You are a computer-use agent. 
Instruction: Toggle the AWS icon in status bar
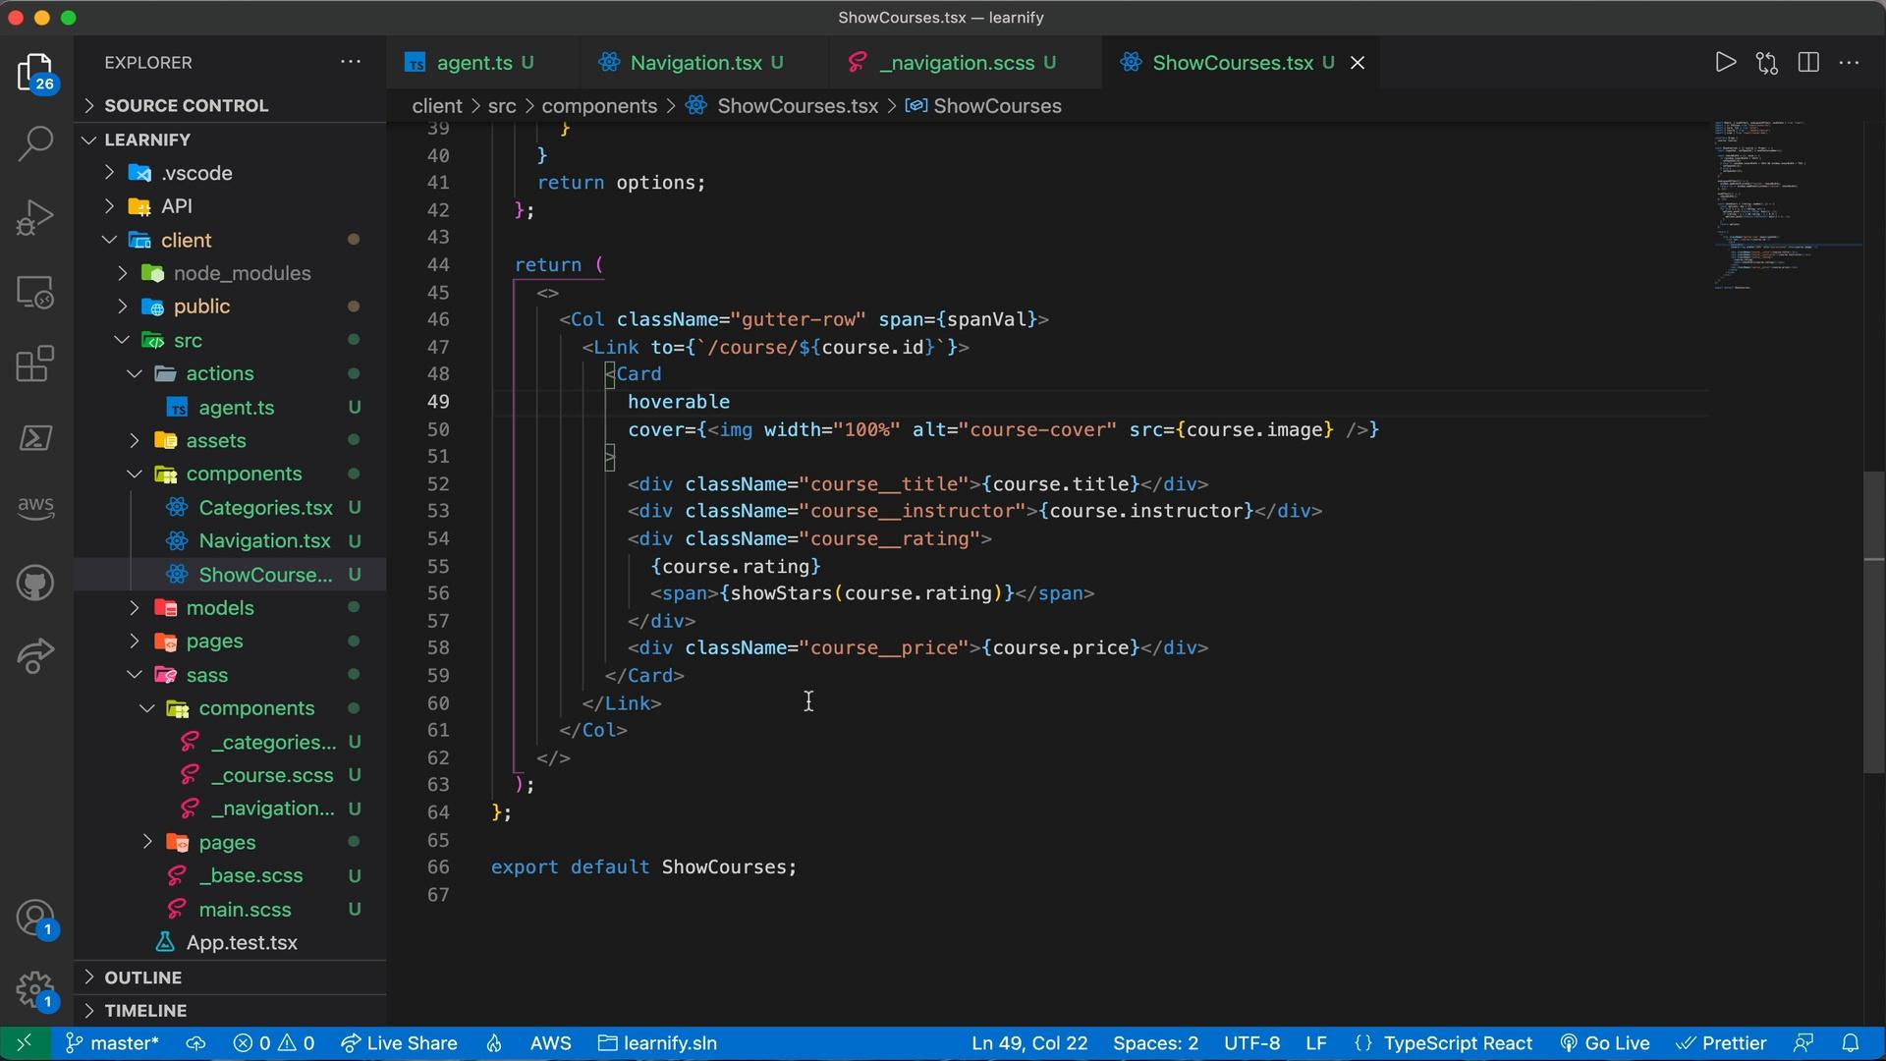(548, 1043)
